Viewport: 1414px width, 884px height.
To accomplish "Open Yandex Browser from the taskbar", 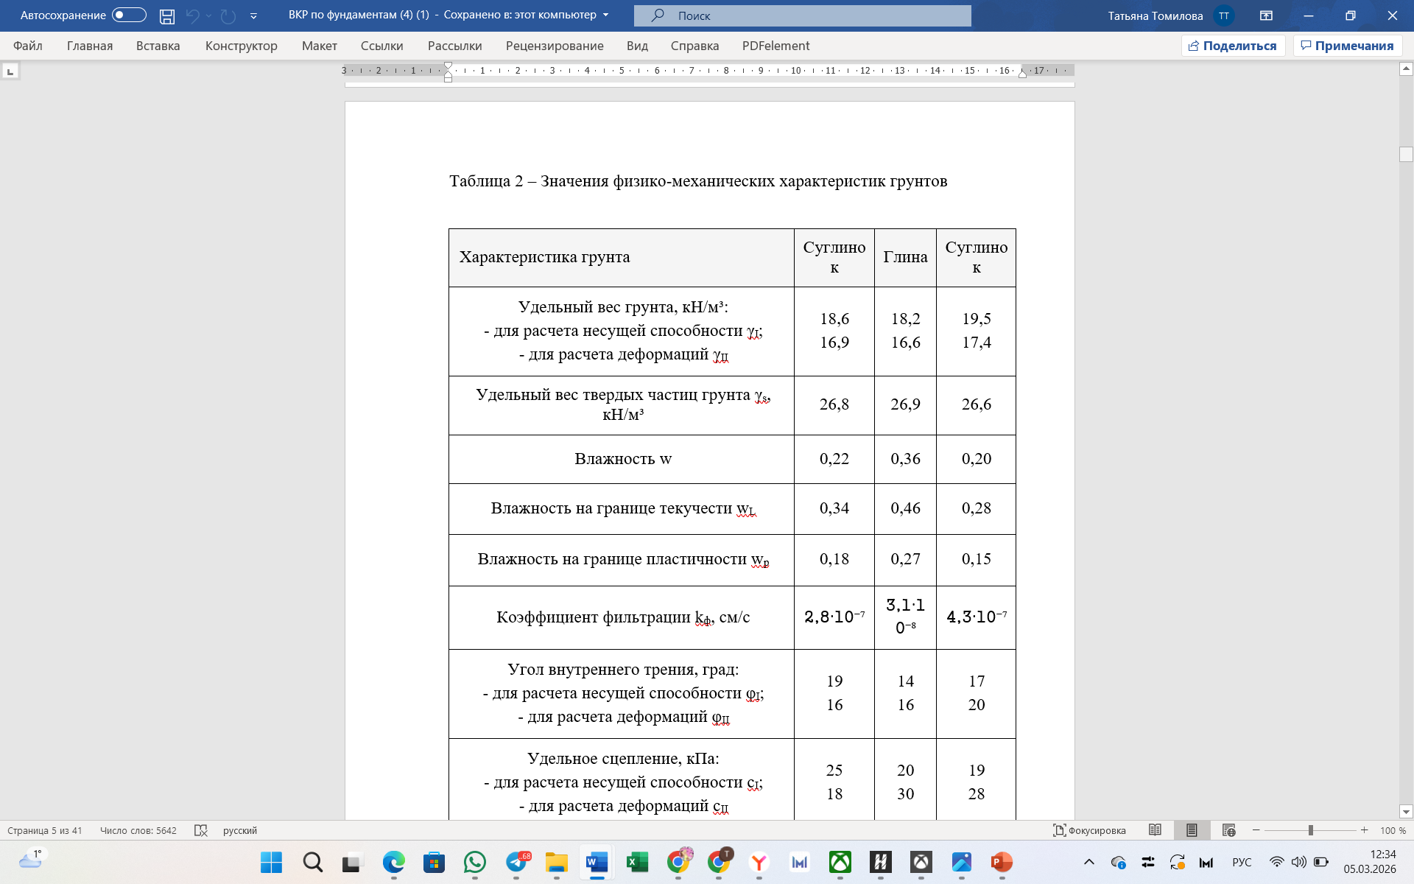I will 759,862.
